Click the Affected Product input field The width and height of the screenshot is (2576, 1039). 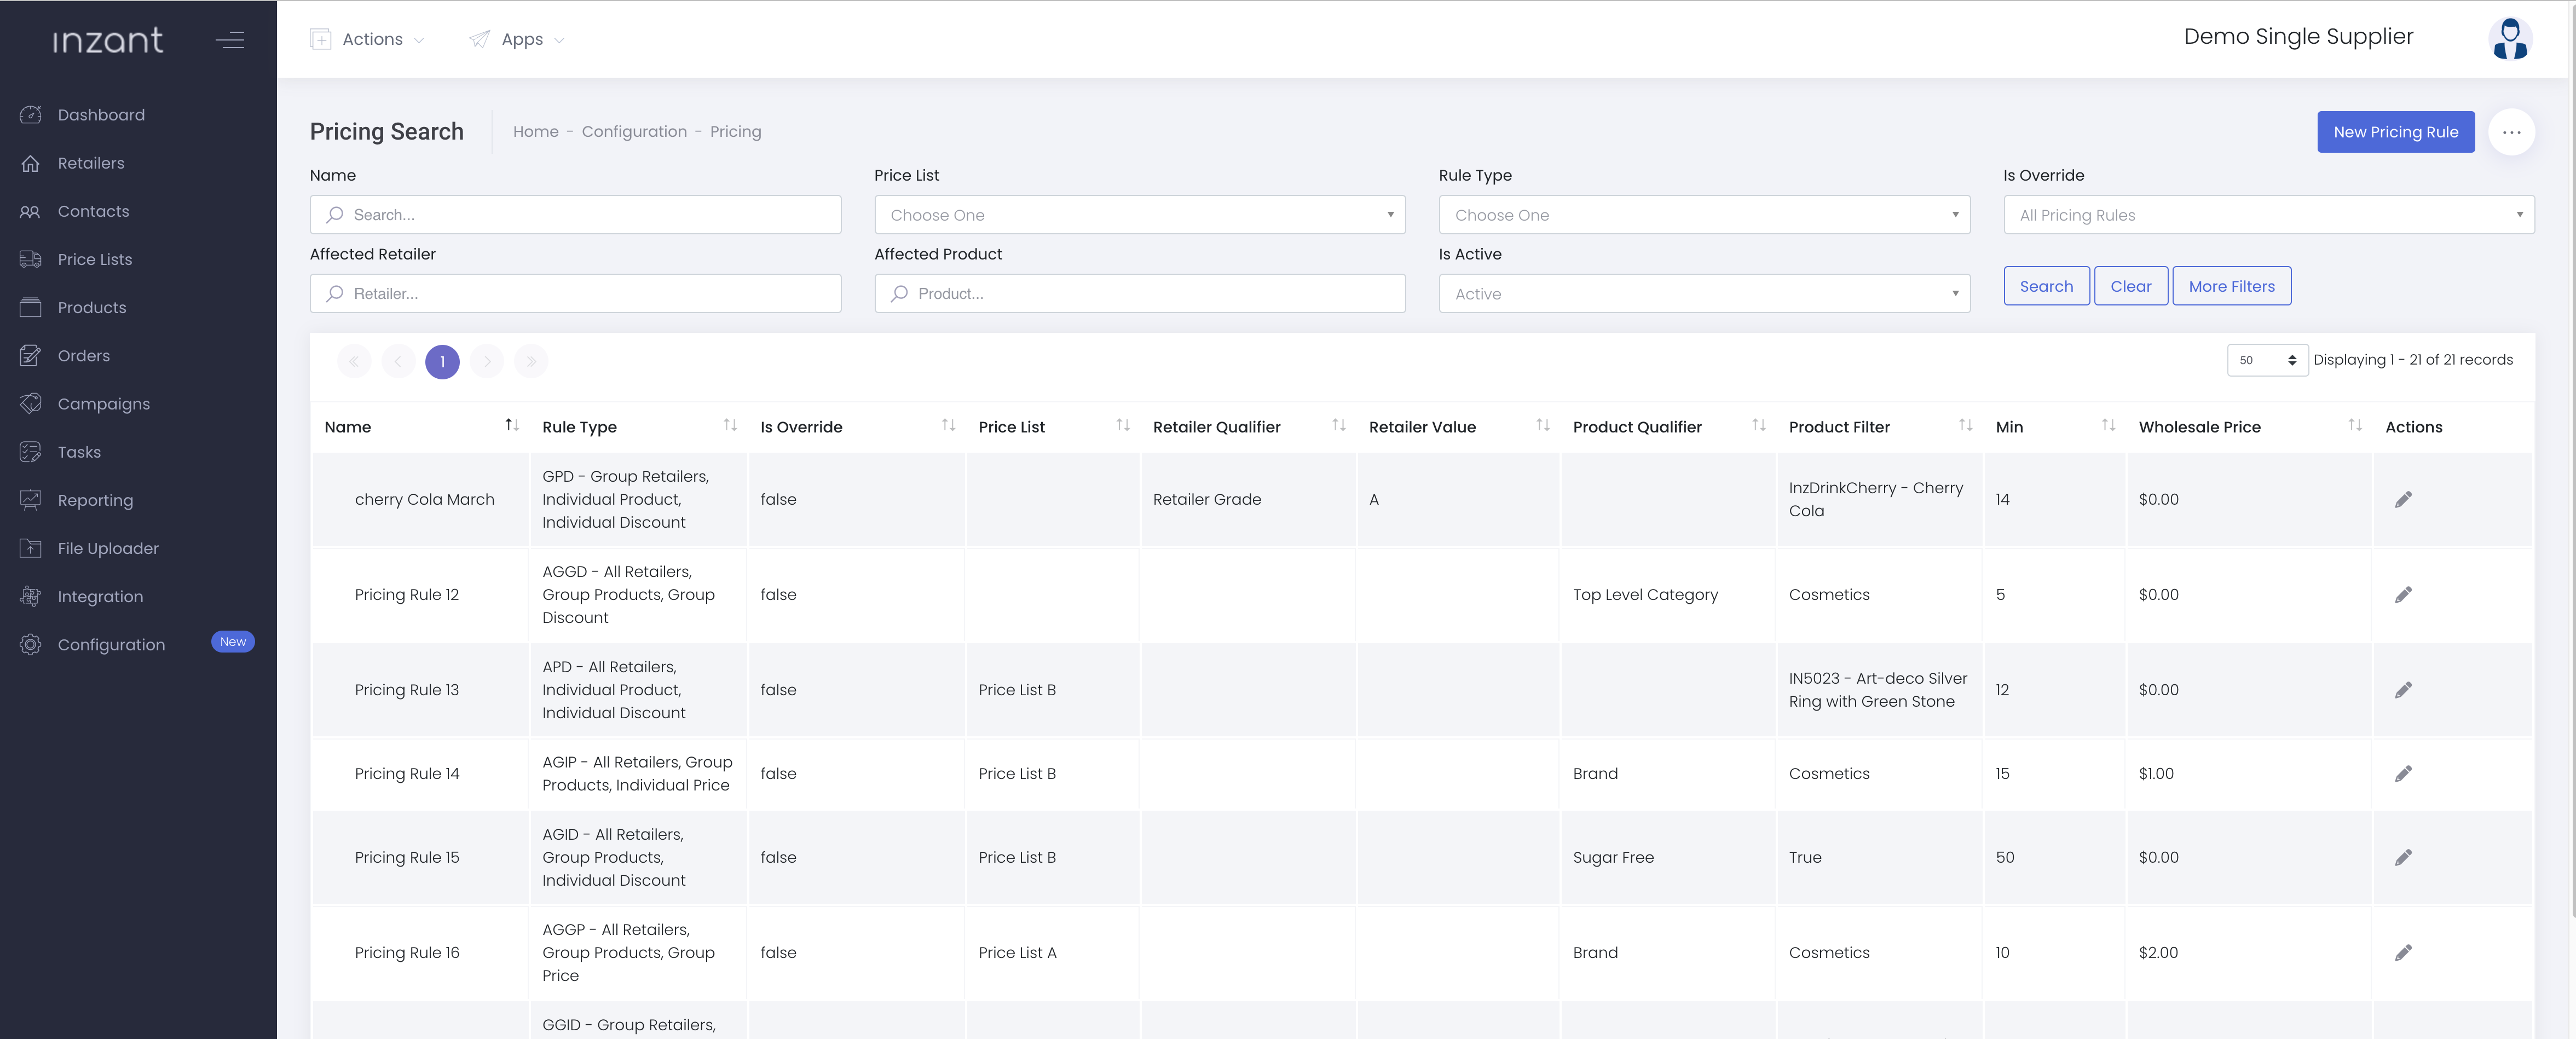click(x=1140, y=294)
